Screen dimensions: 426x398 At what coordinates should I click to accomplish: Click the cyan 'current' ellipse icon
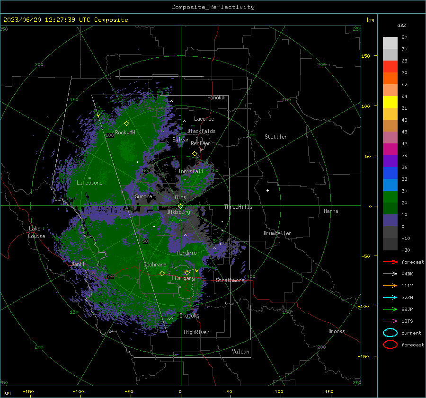(390, 333)
